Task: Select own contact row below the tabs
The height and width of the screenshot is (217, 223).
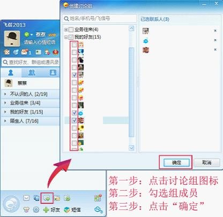Action: click(31, 83)
